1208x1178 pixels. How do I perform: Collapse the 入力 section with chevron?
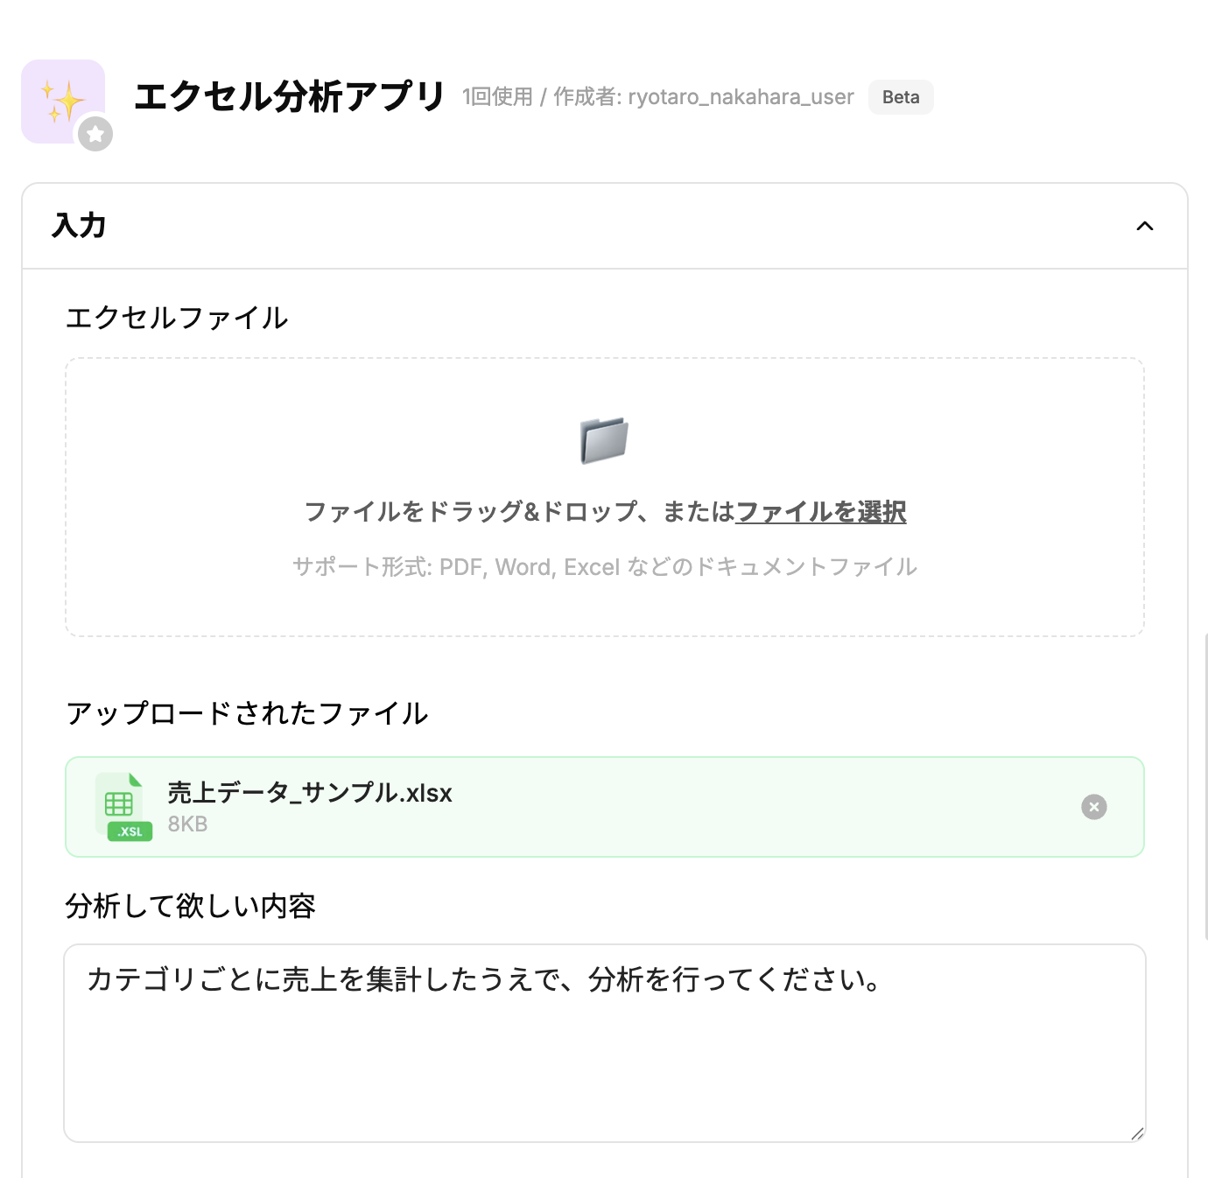pos(1144,226)
